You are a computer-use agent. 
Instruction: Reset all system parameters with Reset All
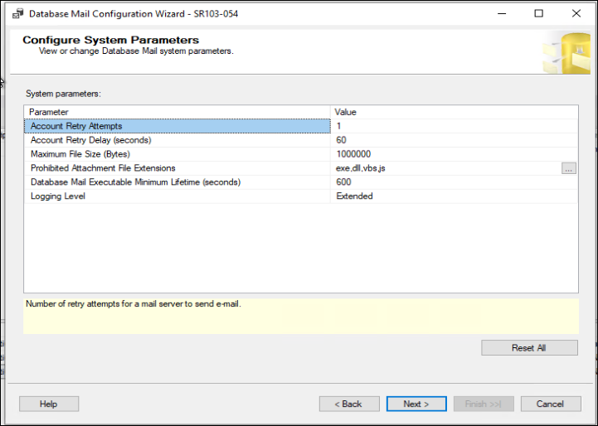tap(529, 348)
